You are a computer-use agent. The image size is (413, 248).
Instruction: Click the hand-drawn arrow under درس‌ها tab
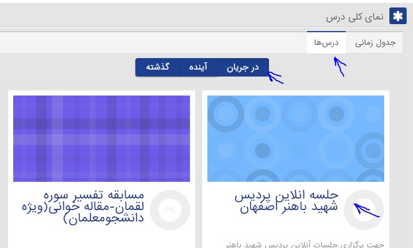pos(340,67)
